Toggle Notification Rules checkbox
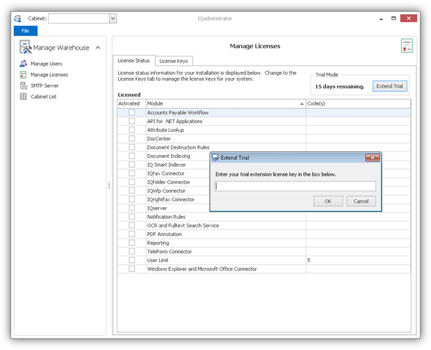This screenshot has height=350, width=431. pyautogui.click(x=132, y=217)
